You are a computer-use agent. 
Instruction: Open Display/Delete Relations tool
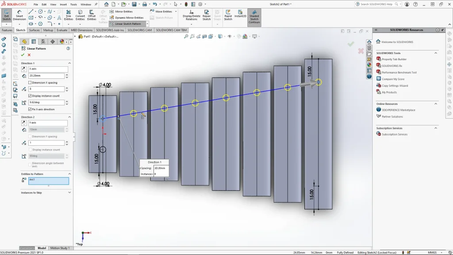(192, 15)
